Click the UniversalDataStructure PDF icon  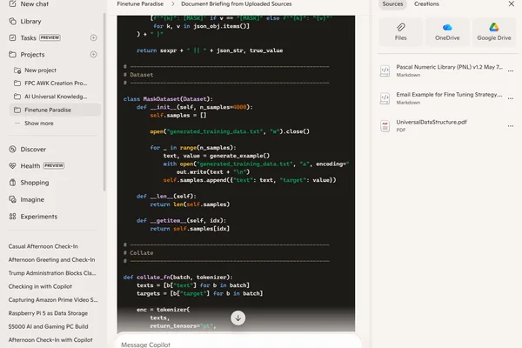385,126
